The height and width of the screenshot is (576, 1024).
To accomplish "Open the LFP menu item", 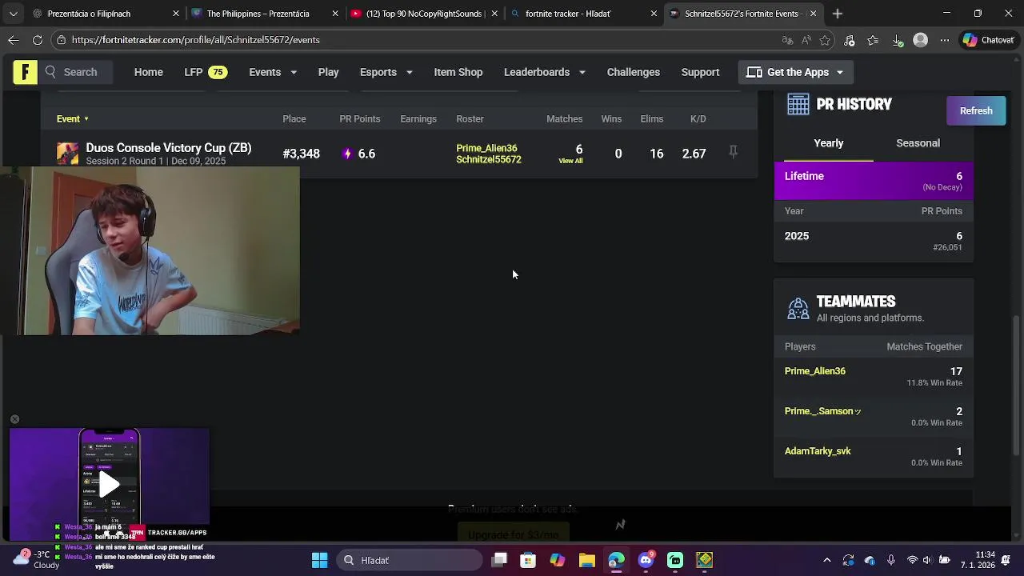I will (206, 72).
